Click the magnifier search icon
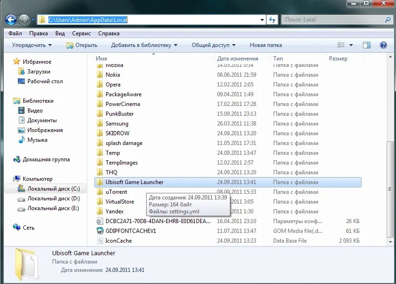Screen dimensions: 396x284 pos(388,20)
